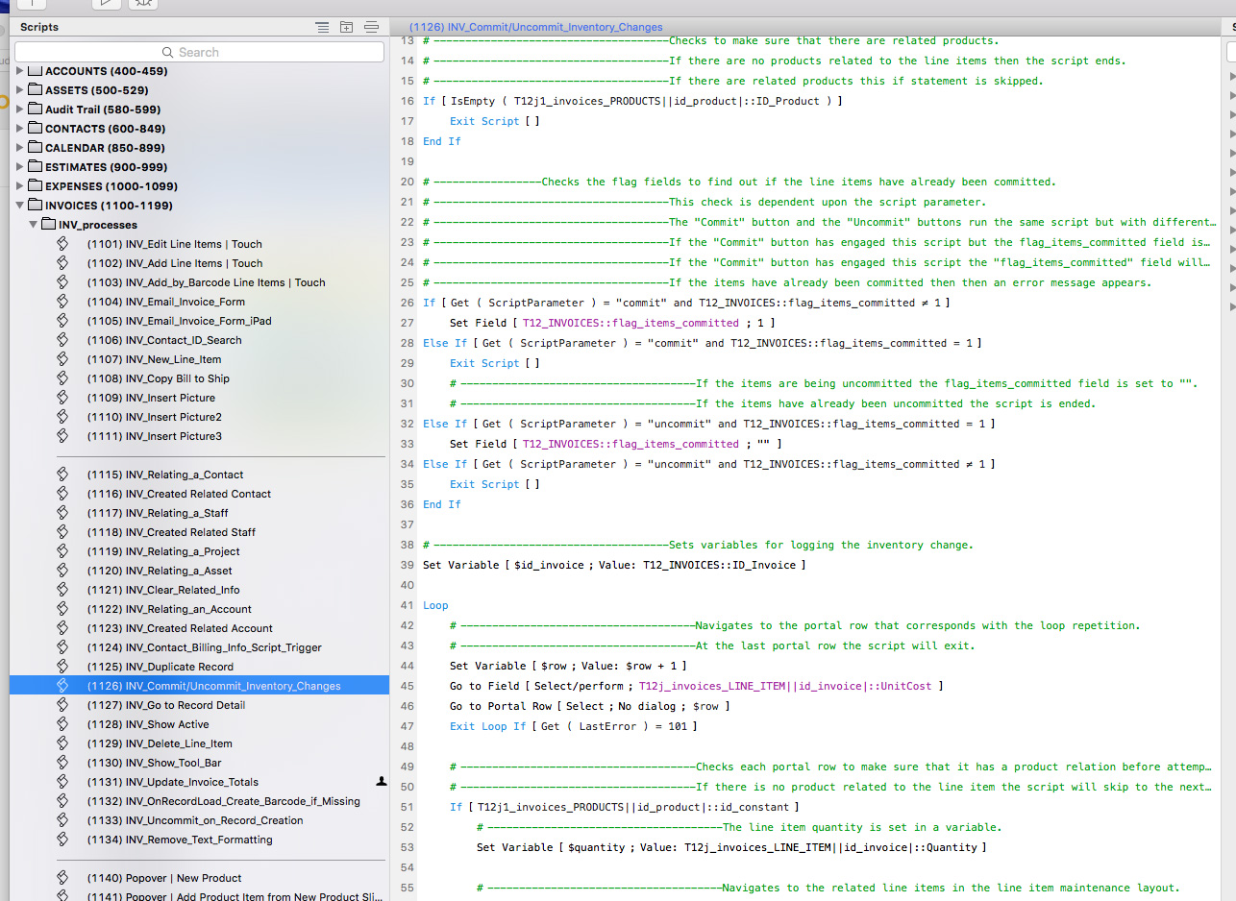
Task: Expand the ESTIMATES (900-999) folder
Action: pyautogui.click(x=21, y=167)
